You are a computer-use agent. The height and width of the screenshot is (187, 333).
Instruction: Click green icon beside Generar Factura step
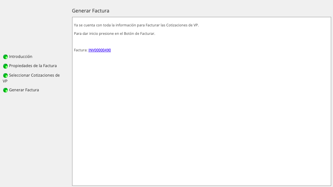pyautogui.click(x=5, y=90)
